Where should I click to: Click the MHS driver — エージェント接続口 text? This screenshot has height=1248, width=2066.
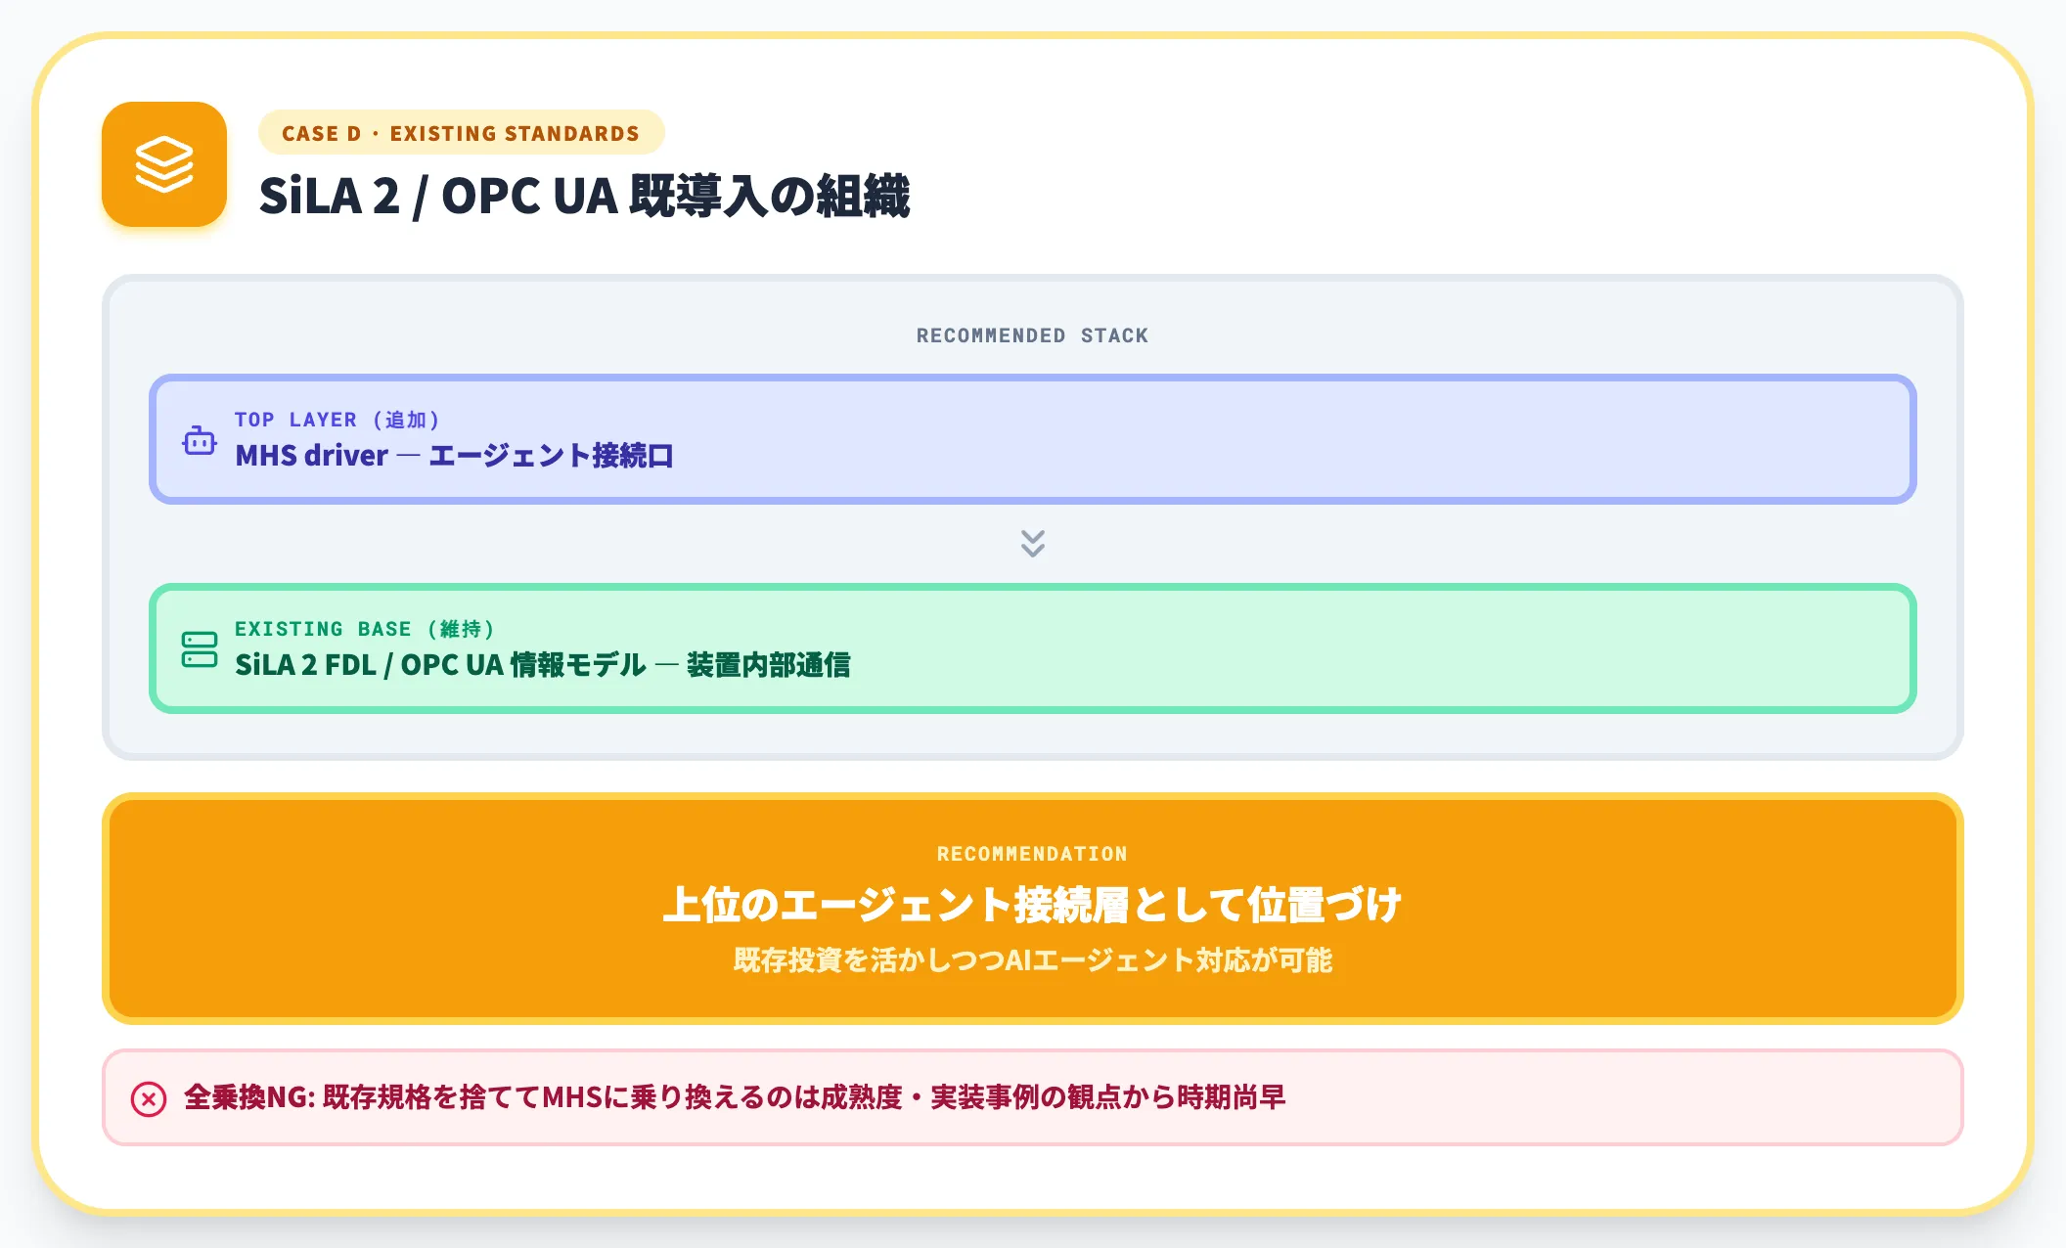pos(454,456)
